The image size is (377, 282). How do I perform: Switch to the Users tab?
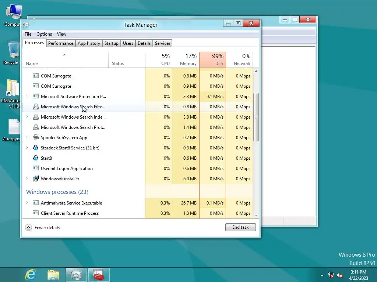pos(128,43)
